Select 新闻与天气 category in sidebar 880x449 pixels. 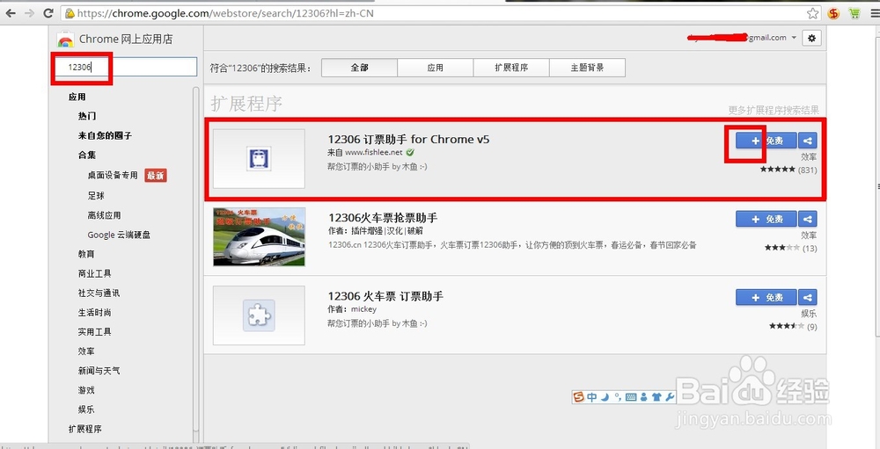pyautogui.click(x=99, y=371)
